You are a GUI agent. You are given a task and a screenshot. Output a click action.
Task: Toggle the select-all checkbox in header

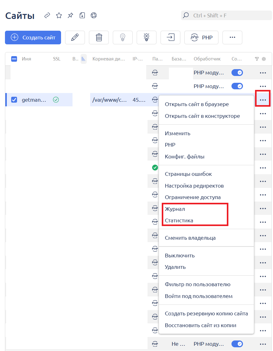[14, 59]
